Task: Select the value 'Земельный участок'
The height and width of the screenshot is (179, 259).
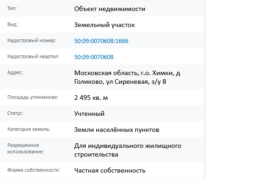Action: (x=105, y=25)
